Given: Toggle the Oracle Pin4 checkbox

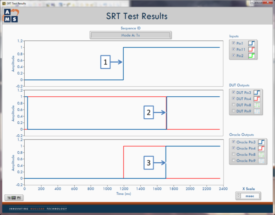Looking at the screenshot, I should click(233, 148).
